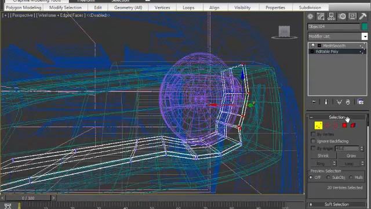Open Polygon Modeling ribbon panel
This screenshot has height=209, width=371.
coord(24,8)
